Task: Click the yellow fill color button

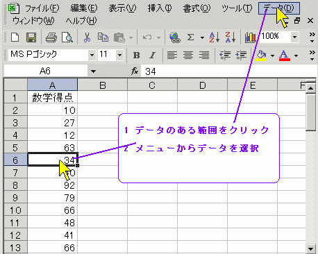Action: pyautogui.click(x=262, y=56)
